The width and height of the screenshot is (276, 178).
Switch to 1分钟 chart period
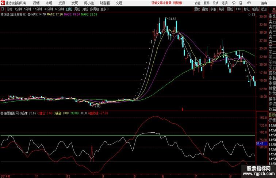tap(18, 9)
